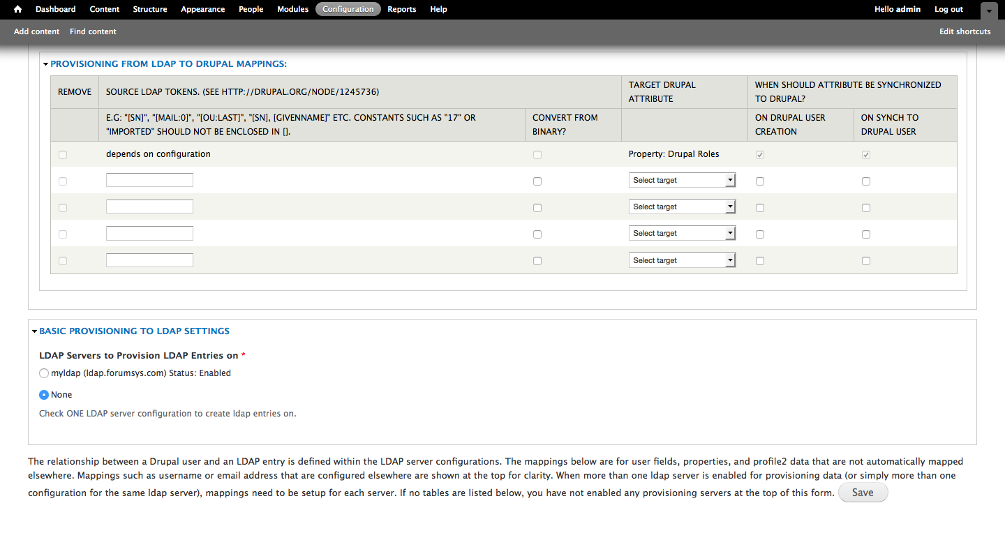The height and width of the screenshot is (540, 1005).
Task: Collapse Provisioning from LDAP to Drupal Mappings fieldset
Action: 168,63
